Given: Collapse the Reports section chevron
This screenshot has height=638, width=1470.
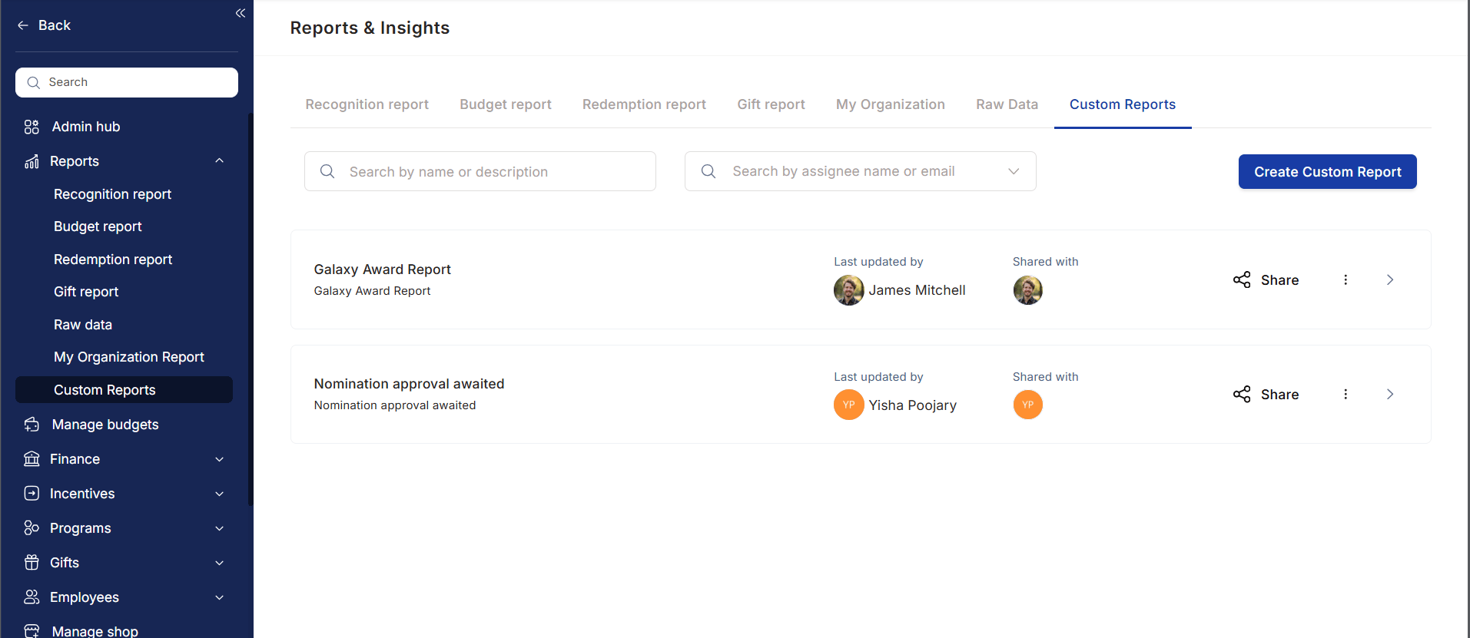Looking at the screenshot, I should (220, 161).
